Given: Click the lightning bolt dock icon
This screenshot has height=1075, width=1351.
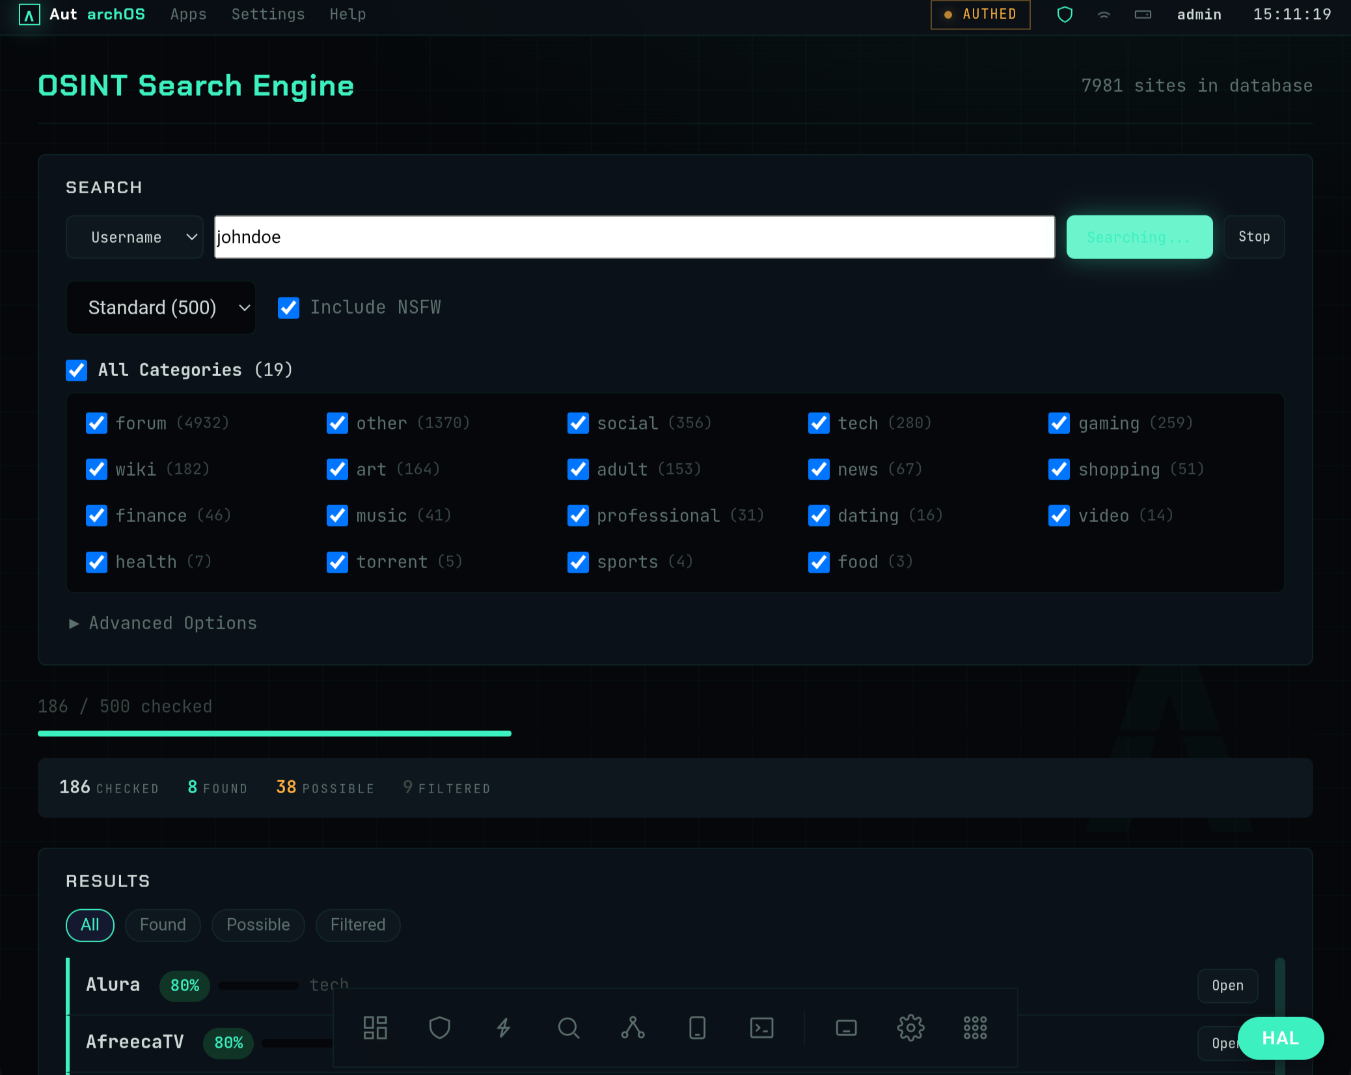Looking at the screenshot, I should click(x=504, y=1028).
